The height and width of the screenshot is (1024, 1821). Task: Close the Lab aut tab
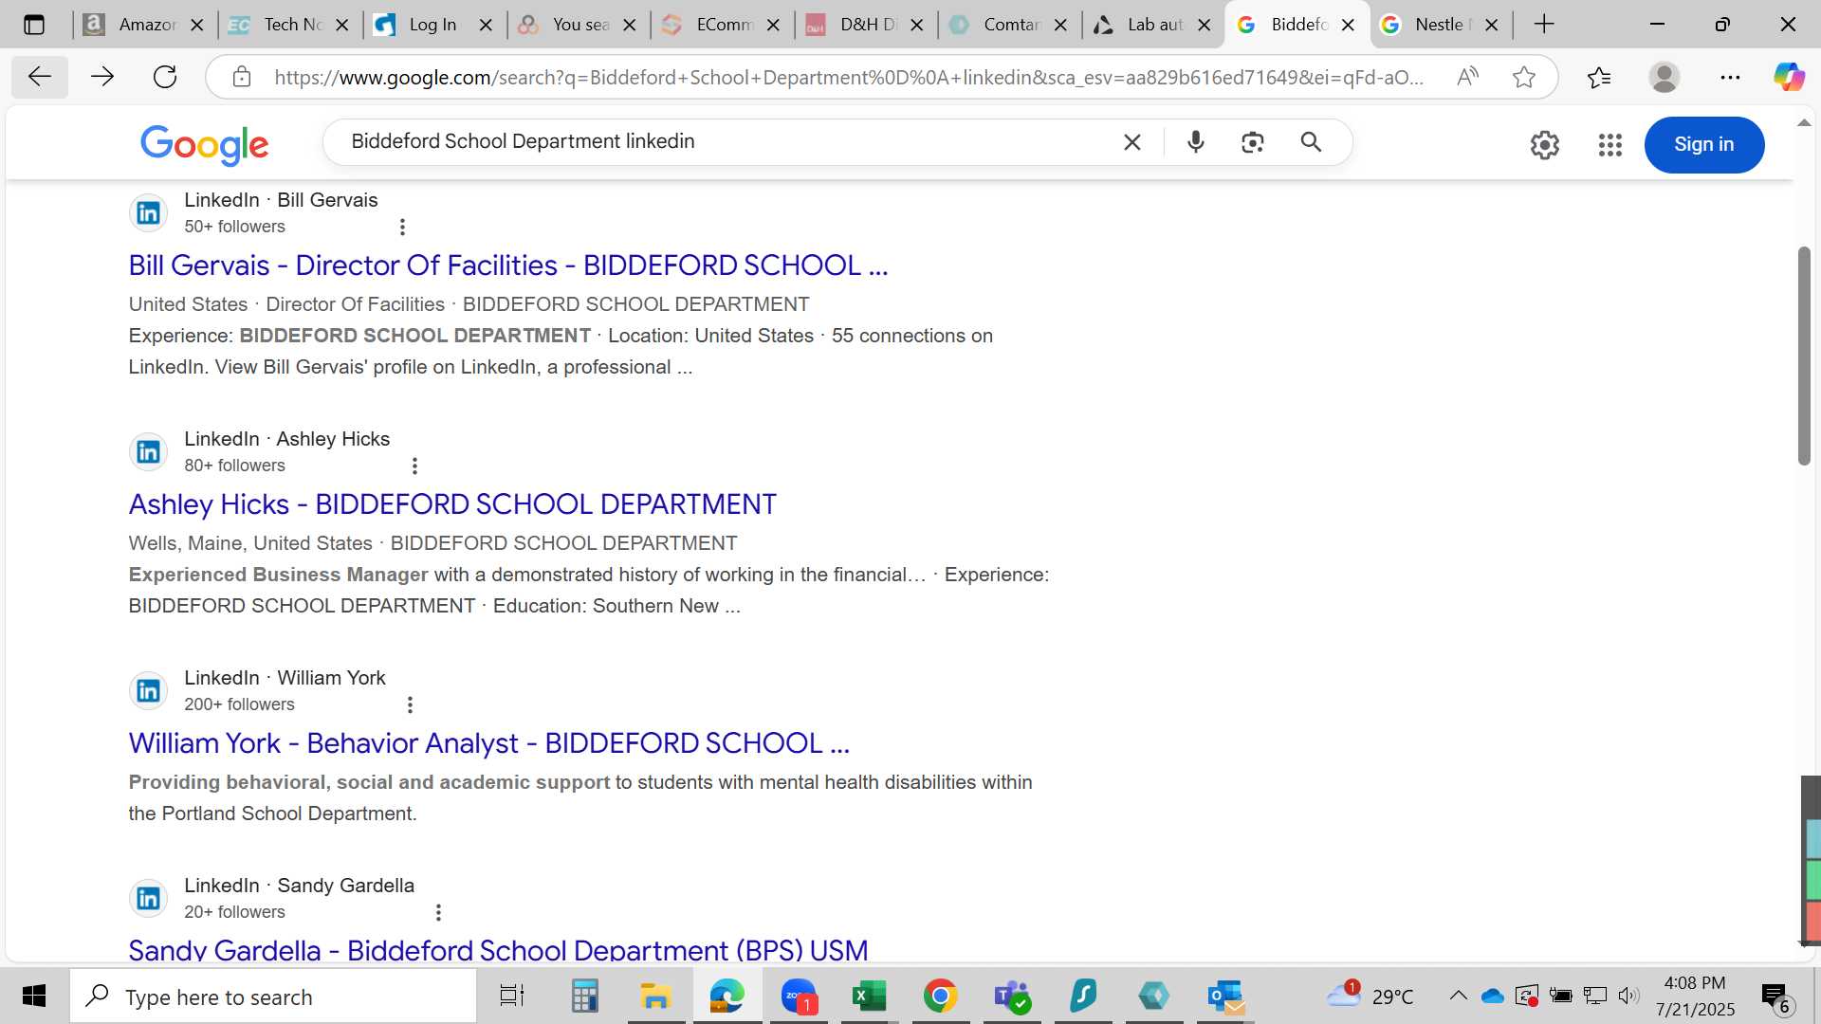pyautogui.click(x=1205, y=26)
